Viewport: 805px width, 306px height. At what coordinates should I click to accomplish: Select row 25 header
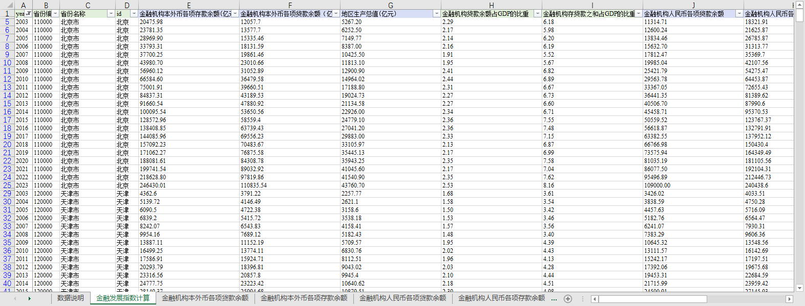point(7,185)
